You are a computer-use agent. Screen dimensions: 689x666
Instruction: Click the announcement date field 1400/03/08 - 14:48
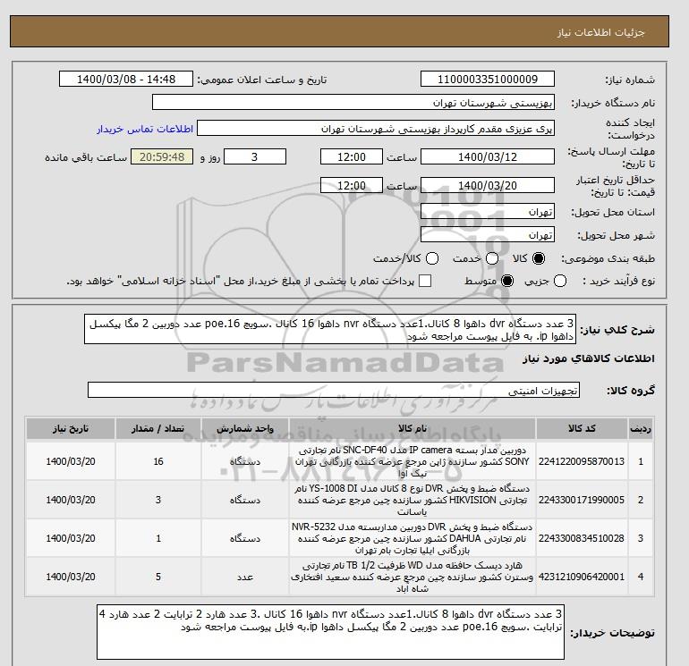[126, 79]
